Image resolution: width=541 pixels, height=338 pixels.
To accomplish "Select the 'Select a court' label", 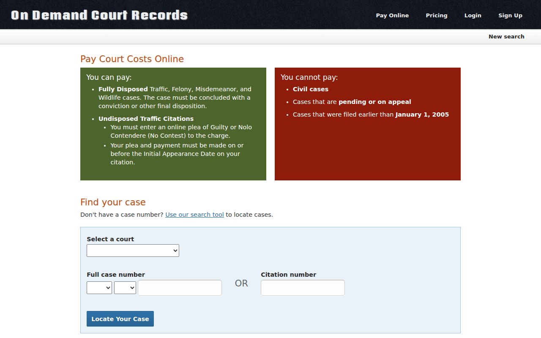I will pyautogui.click(x=110, y=239).
